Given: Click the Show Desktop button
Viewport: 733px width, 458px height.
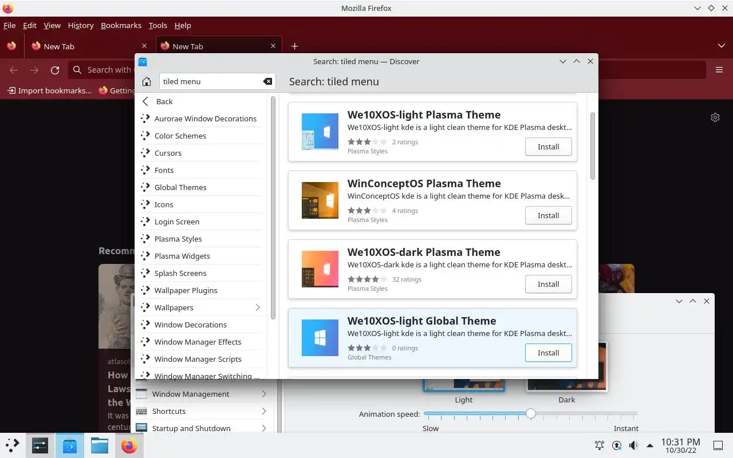Looking at the screenshot, I should (x=718, y=445).
